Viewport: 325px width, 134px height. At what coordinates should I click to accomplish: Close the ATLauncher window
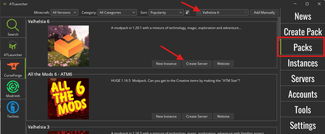[319, 4]
